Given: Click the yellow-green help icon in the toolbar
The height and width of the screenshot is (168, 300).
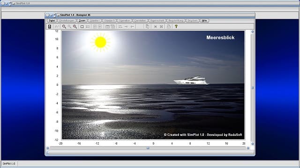Looking at the screenshot, I should (x=176, y=27).
